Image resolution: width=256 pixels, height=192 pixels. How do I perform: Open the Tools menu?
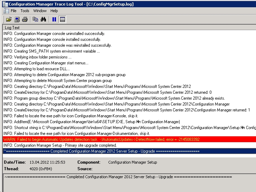point(25,11)
